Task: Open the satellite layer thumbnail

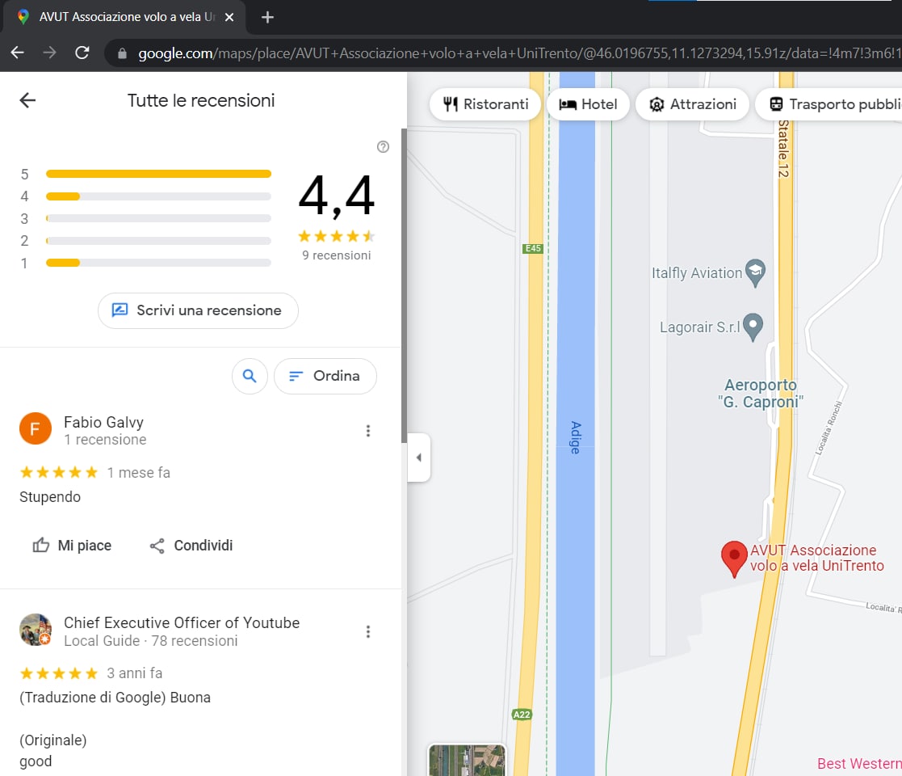Action: tap(467, 760)
